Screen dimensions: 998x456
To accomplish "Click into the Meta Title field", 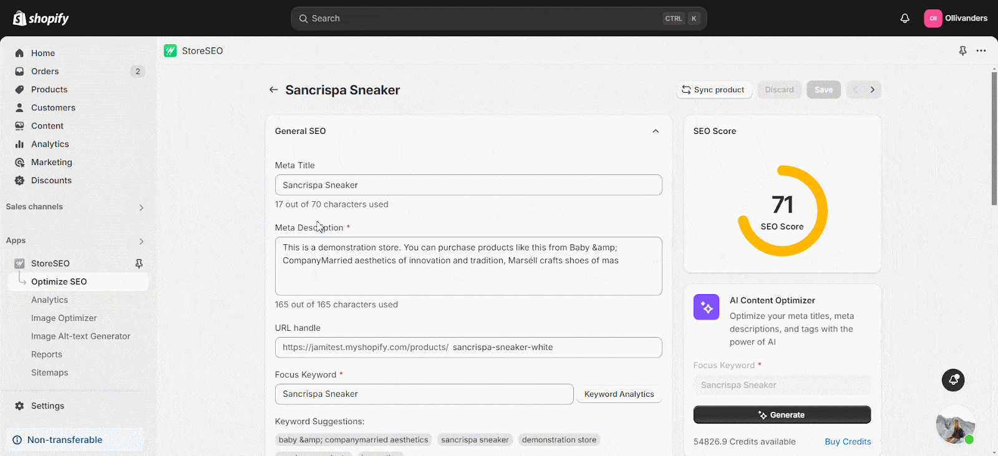I will [468, 185].
